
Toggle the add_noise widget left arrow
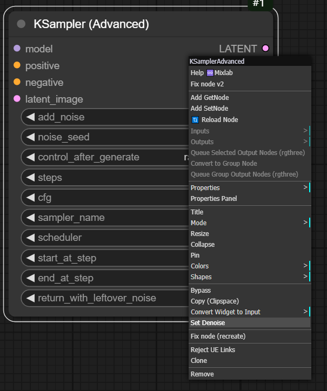point(30,117)
